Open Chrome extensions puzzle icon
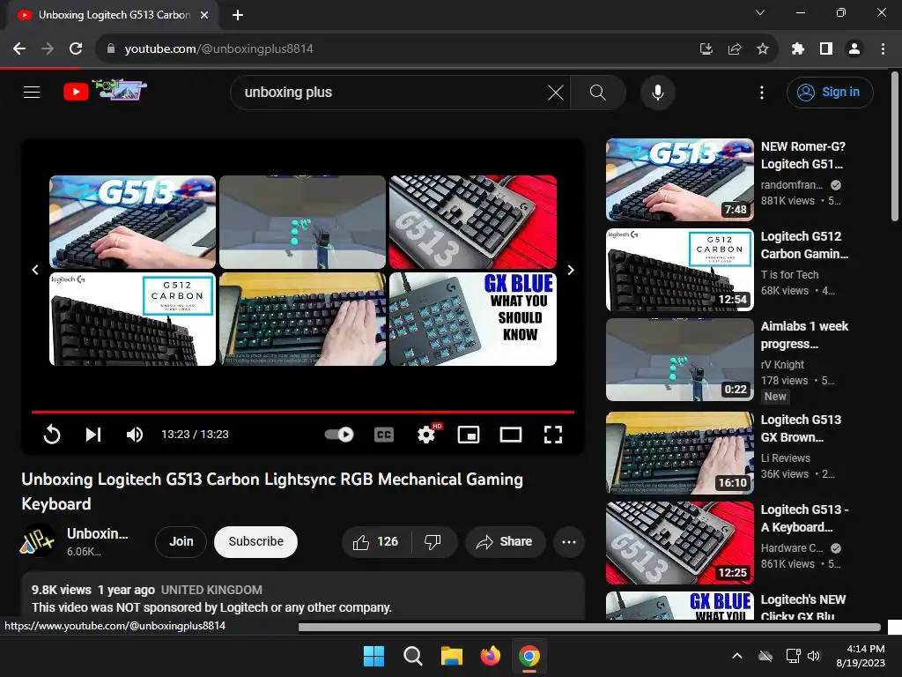This screenshot has width=902, height=677. tap(797, 49)
